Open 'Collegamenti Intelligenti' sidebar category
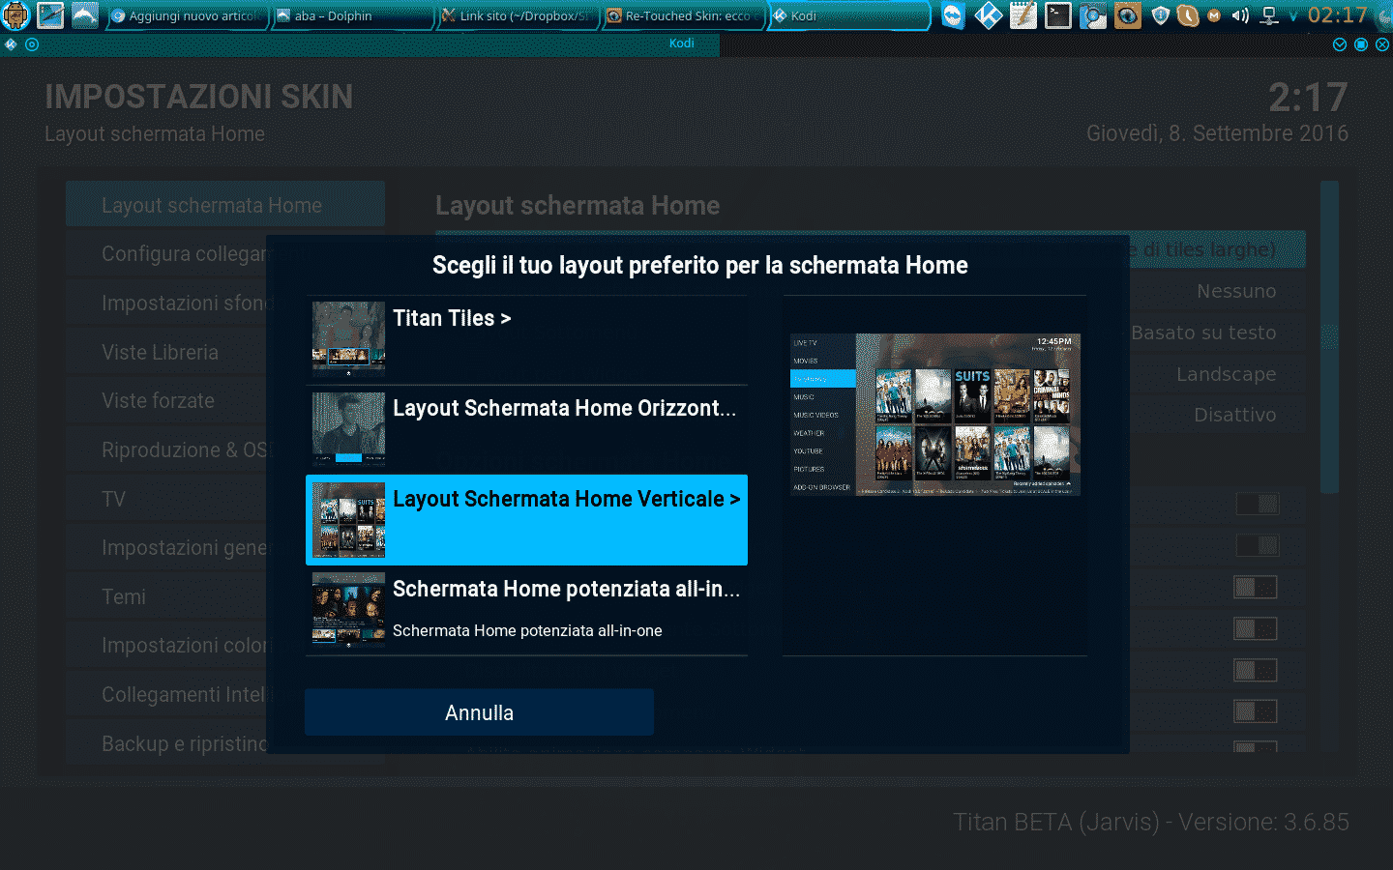Image resolution: width=1393 pixels, height=870 pixels. coord(225,694)
